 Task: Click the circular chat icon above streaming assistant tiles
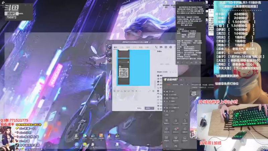(x=187, y=115)
